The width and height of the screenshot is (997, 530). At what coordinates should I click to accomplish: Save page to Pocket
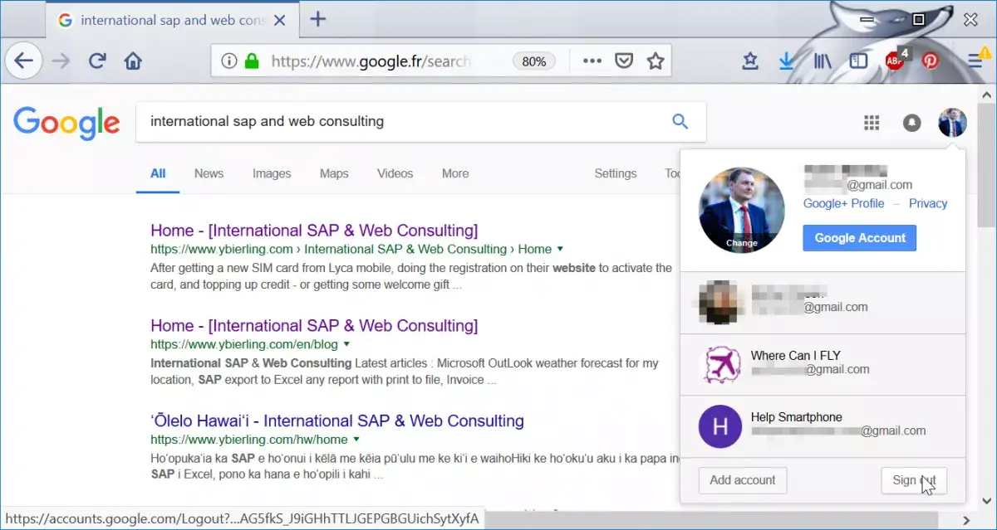click(x=624, y=61)
